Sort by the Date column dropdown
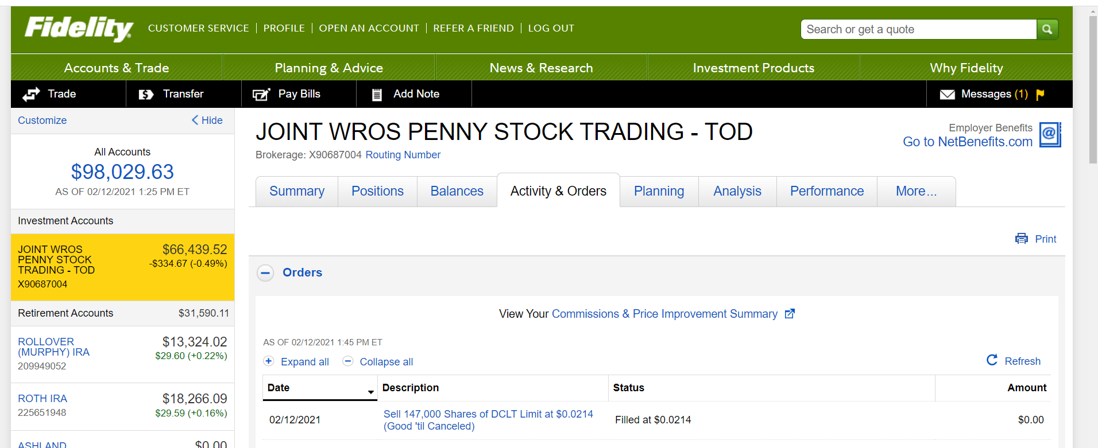 370,391
